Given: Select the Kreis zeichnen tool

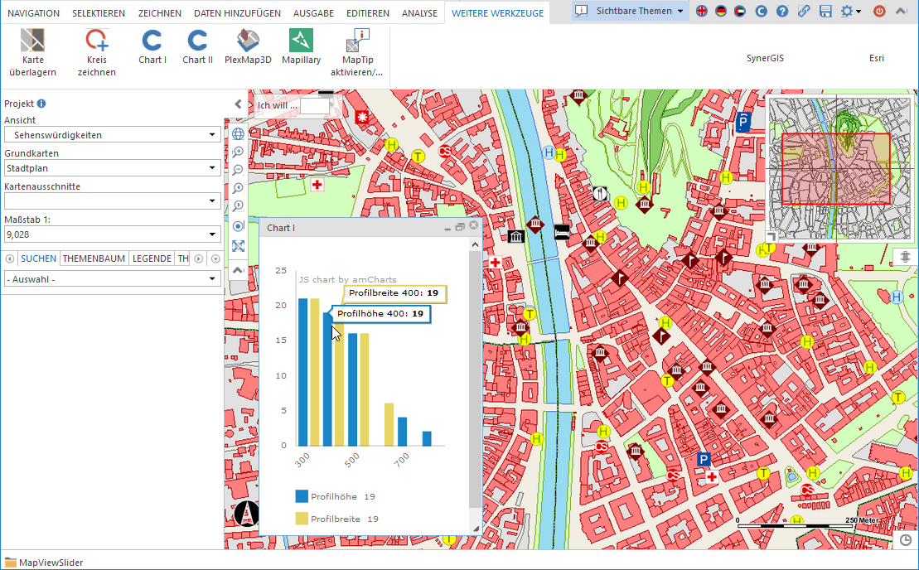Looking at the screenshot, I should (97, 52).
